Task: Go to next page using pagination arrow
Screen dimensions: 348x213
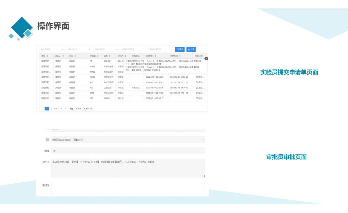Action: click(51, 109)
